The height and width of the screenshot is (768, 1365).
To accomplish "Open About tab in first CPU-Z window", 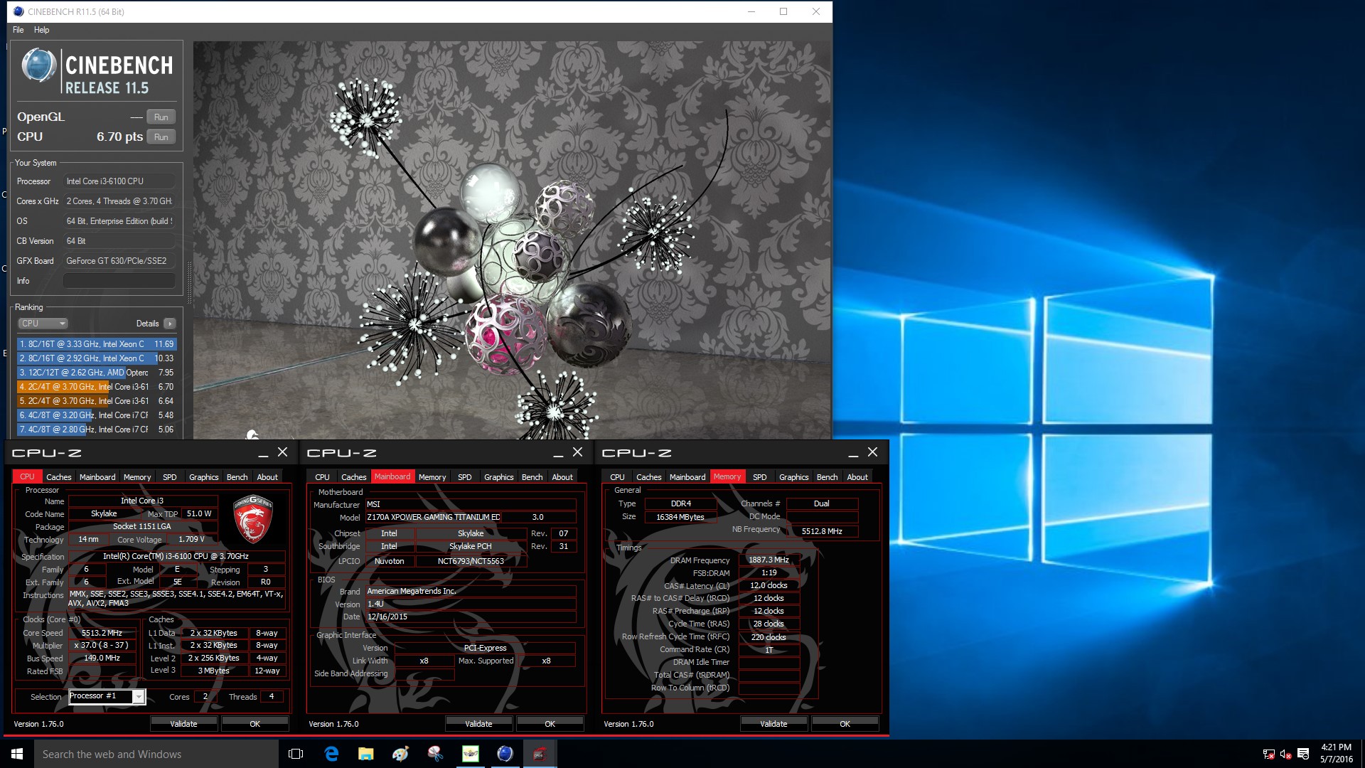I will tap(267, 477).
